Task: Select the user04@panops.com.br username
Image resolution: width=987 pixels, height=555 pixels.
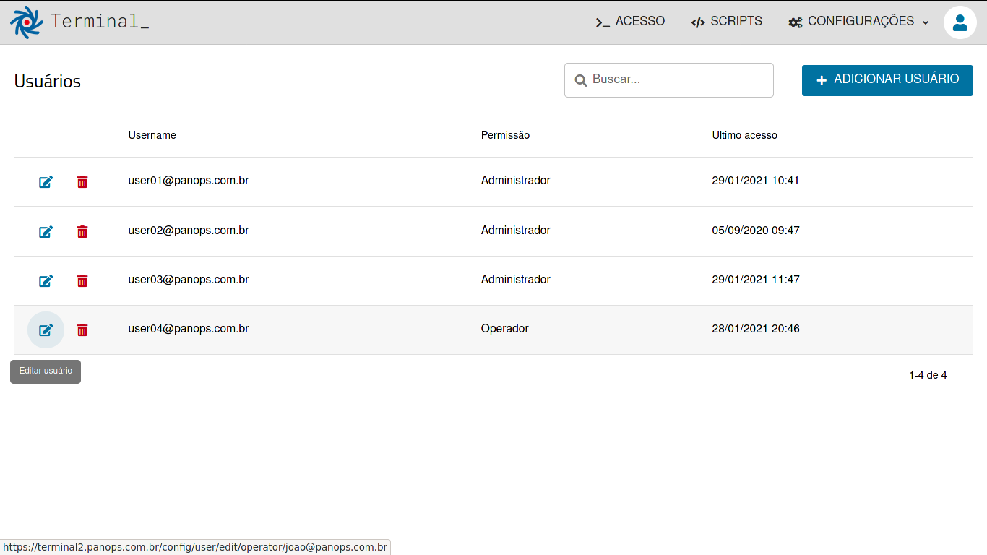Action: point(189,329)
